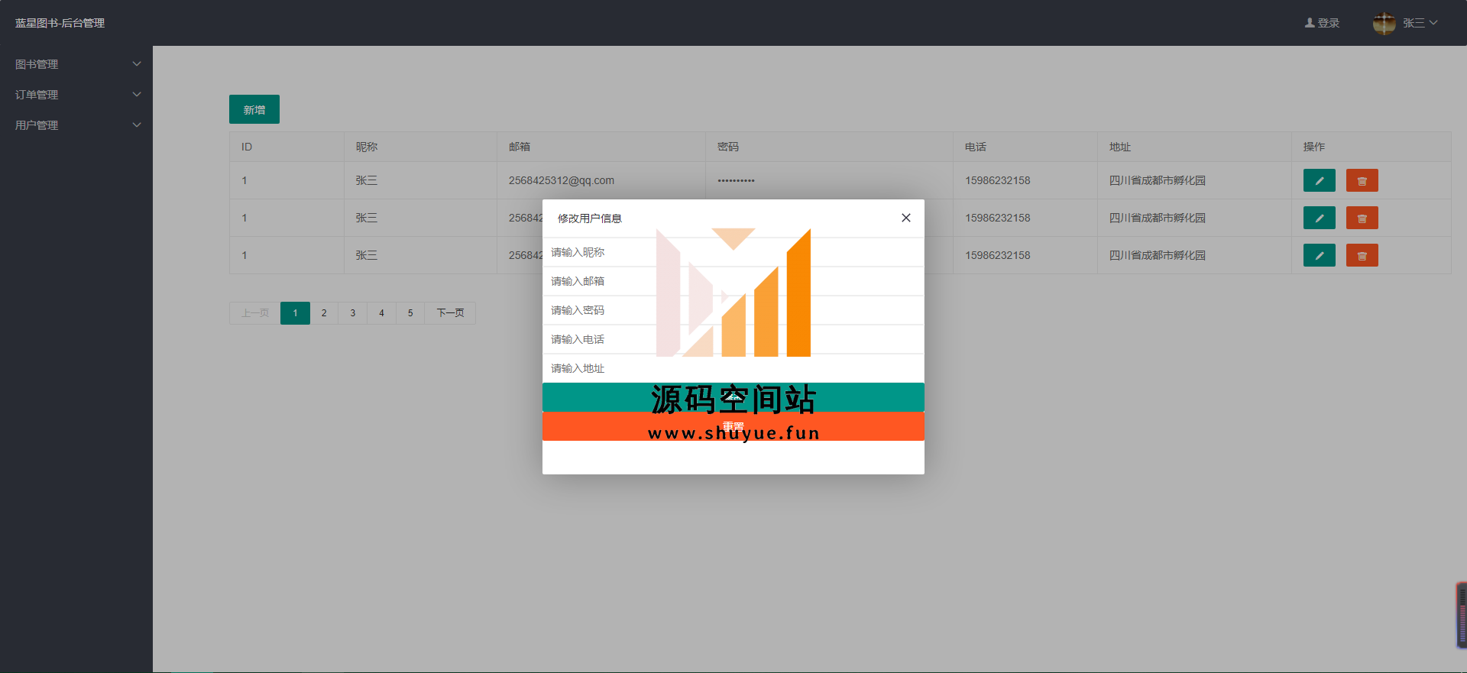
Task: Go to page 2 in pagination
Action: click(x=324, y=313)
